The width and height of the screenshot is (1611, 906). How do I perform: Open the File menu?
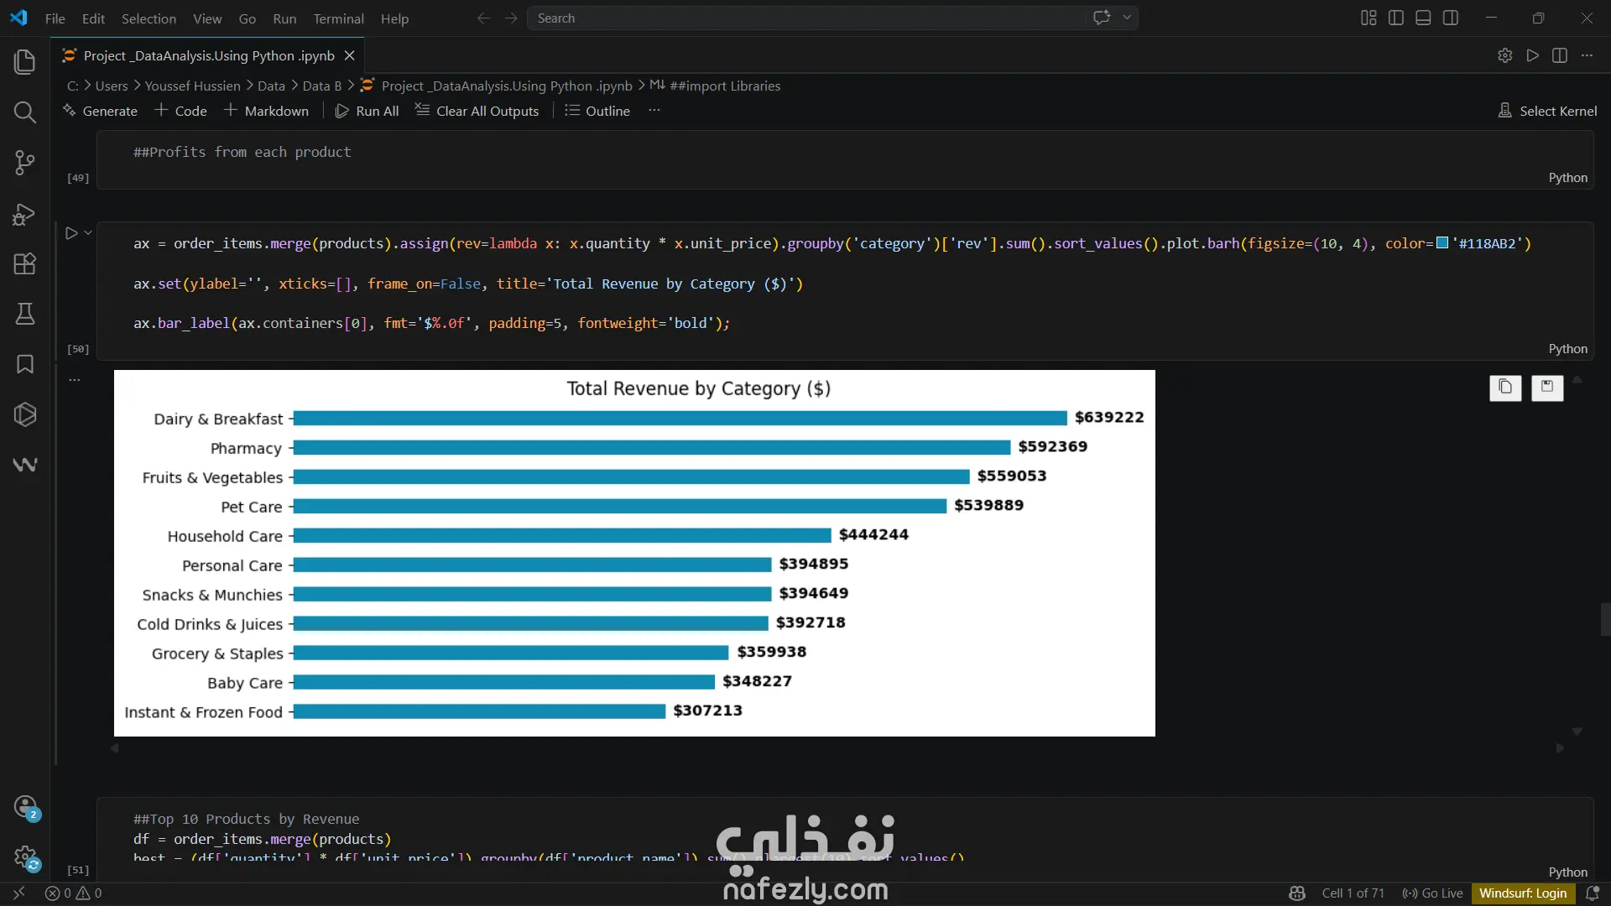(x=55, y=18)
